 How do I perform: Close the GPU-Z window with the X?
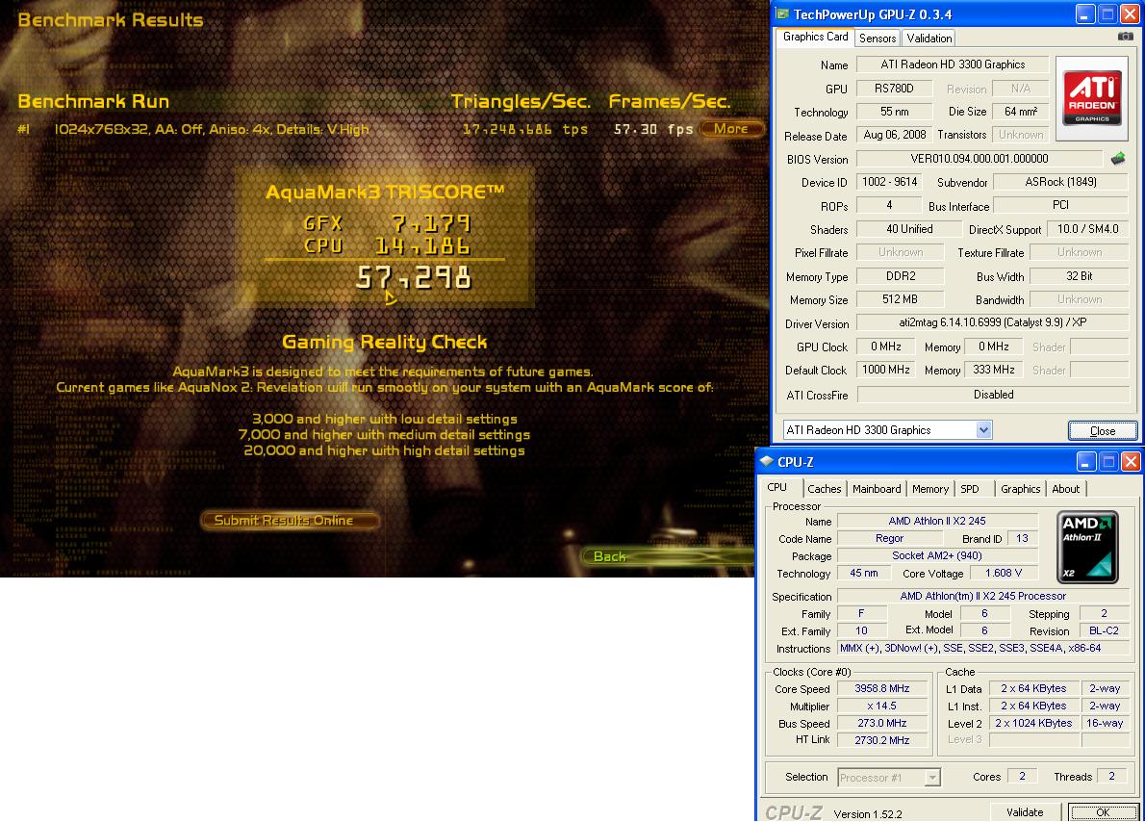pos(1129,13)
